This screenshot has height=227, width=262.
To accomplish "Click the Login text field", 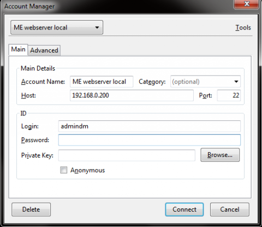I will (x=150, y=126).
